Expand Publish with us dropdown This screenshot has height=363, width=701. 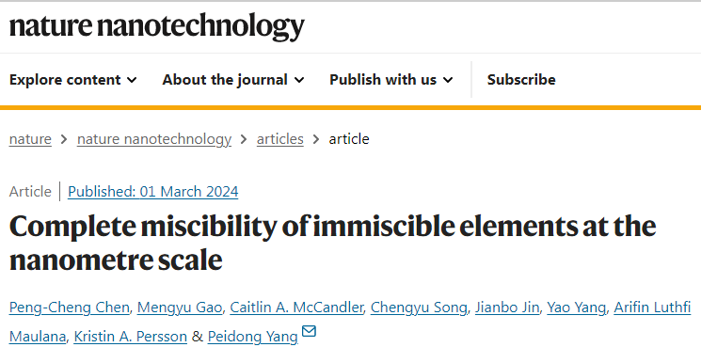pyautogui.click(x=391, y=80)
